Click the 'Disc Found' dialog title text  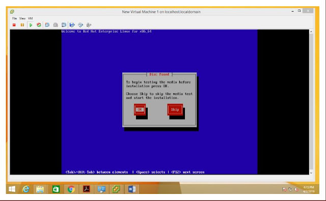(159, 74)
